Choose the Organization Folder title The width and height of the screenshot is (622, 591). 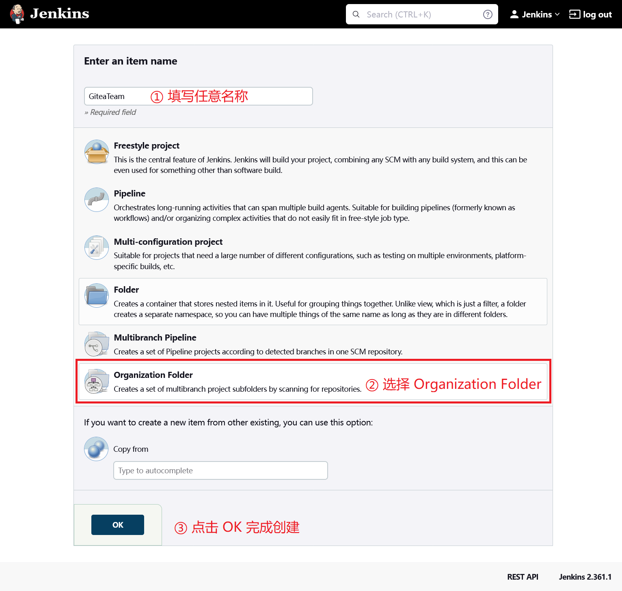(x=153, y=375)
